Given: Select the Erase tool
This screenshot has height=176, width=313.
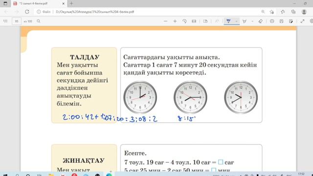Looking at the screenshot, I should 260,21.
